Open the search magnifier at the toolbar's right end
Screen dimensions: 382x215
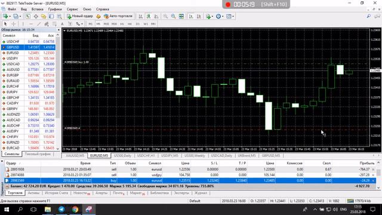tap(369, 16)
